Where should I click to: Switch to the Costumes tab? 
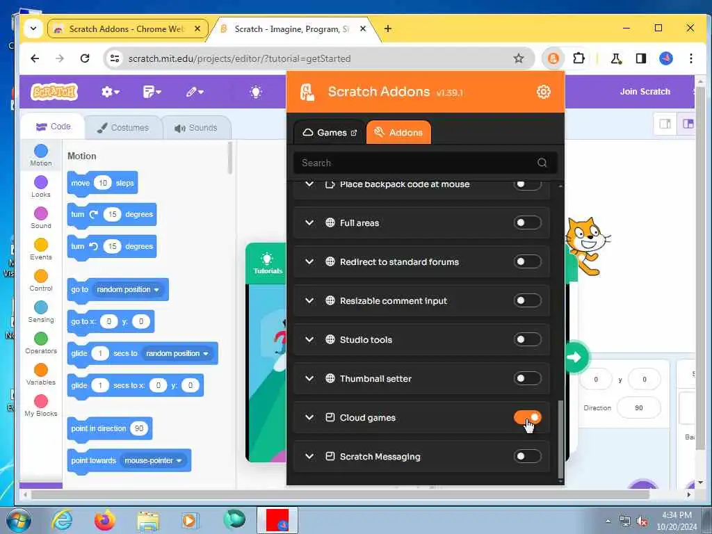pos(123,128)
